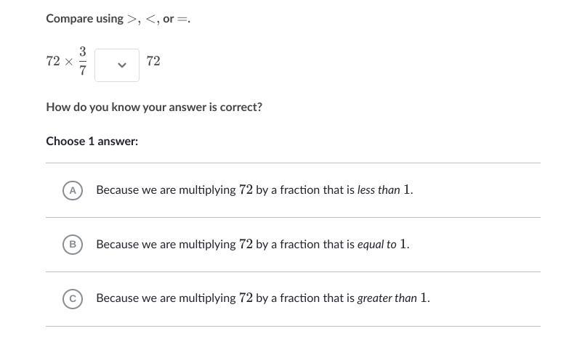The height and width of the screenshot is (339, 561).
Task: Click the 72 left of the multiplication sign
Action: 53,62
